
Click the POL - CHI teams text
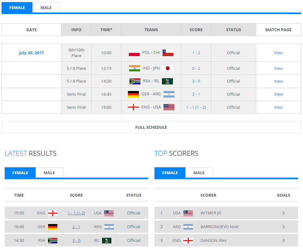(x=151, y=53)
